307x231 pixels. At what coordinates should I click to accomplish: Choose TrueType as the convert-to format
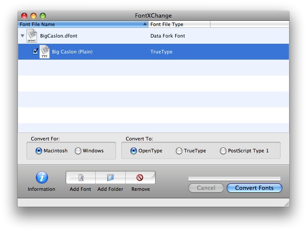179,151
